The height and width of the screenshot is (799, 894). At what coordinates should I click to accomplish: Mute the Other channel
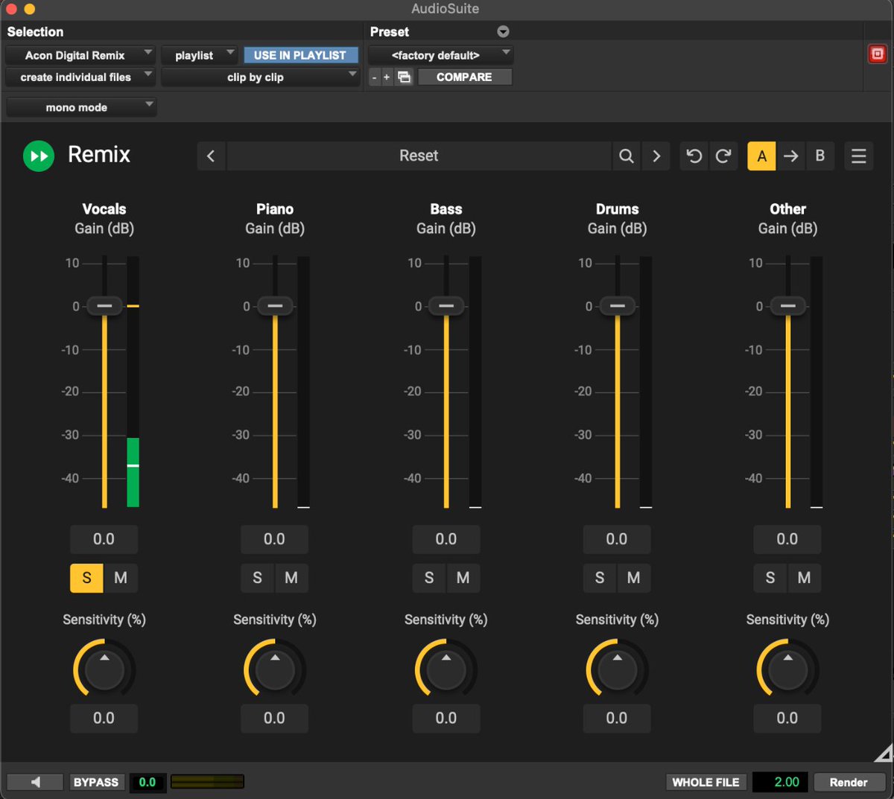point(804,578)
